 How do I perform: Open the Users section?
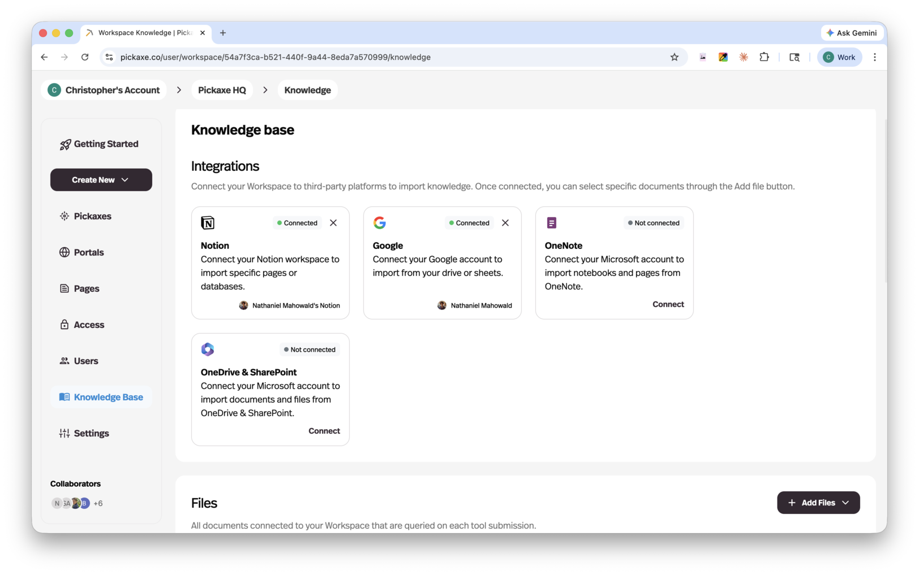(85, 361)
